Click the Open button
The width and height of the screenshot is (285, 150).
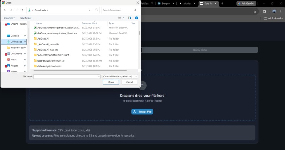click(111, 82)
